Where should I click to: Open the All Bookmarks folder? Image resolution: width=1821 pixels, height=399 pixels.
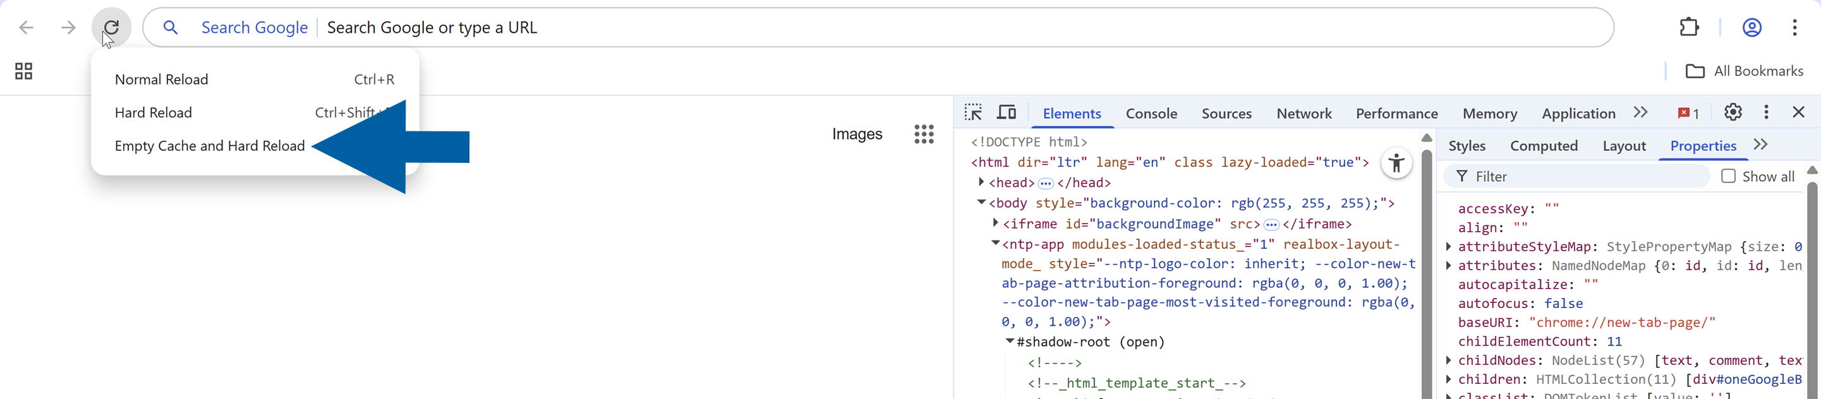(1744, 71)
